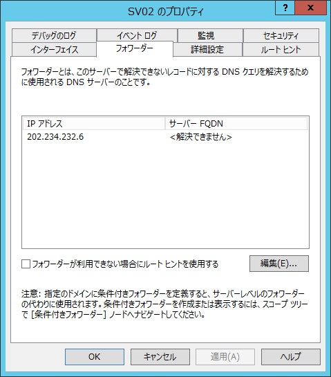The width and height of the screenshot is (331, 377).
Task: Close the SV02 のプロパティ dialog
Action: (310, 8)
